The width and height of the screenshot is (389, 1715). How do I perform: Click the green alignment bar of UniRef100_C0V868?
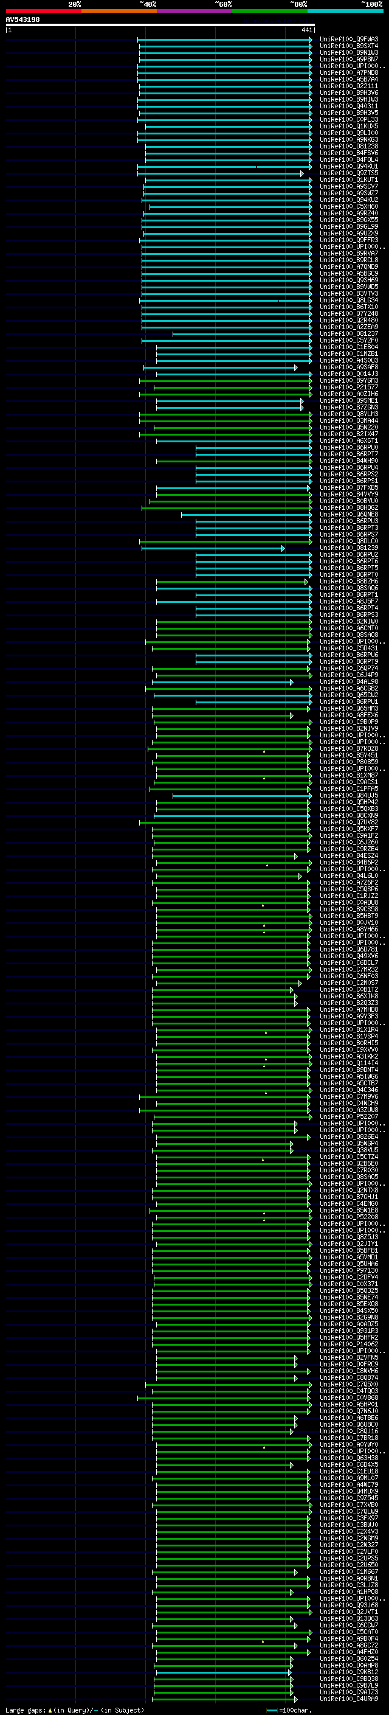tap(224, 1397)
